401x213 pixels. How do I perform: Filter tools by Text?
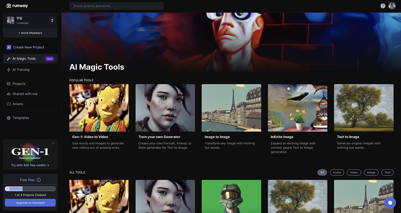pos(388,172)
